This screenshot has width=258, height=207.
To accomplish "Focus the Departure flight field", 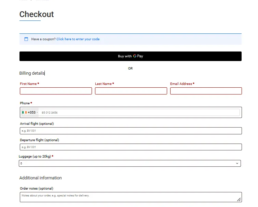I will tap(131, 147).
